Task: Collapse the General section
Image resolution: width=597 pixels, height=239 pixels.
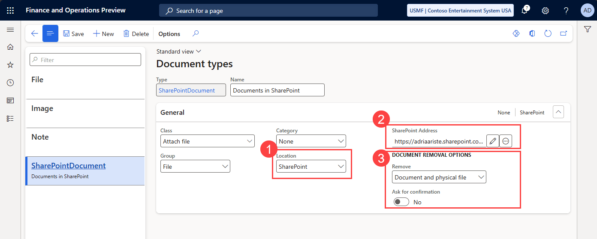Action: tap(558, 112)
